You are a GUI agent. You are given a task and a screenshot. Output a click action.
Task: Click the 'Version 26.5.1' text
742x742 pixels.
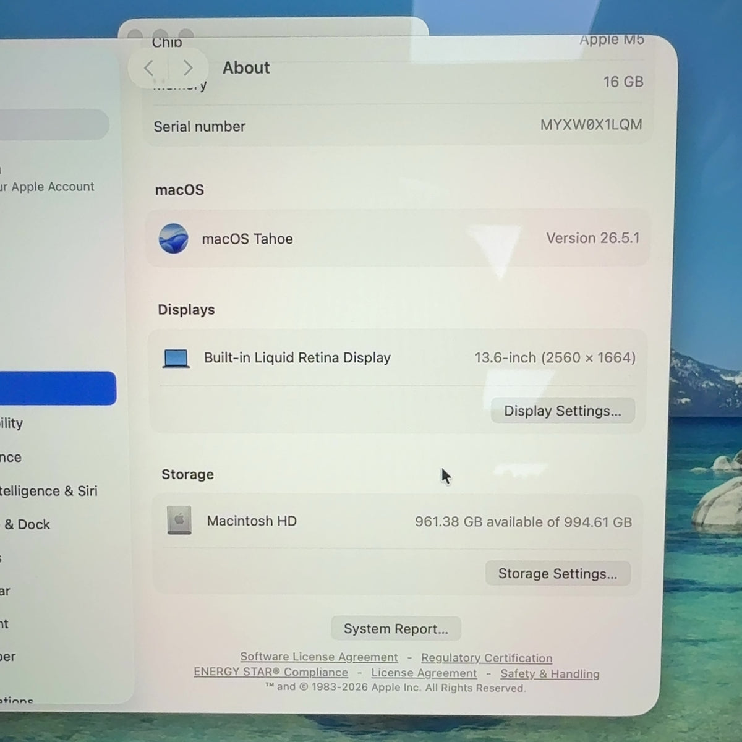593,238
